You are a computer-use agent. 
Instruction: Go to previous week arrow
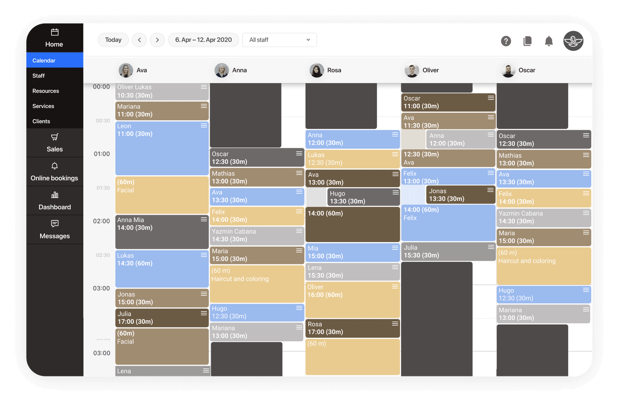click(139, 40)
